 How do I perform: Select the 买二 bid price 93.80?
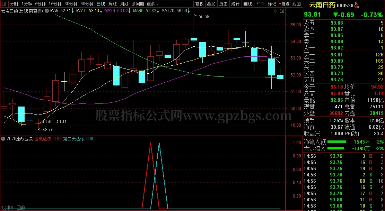(337, 61)
